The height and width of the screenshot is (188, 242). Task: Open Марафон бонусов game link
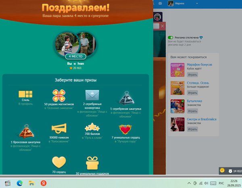click(x=200, y=64)
